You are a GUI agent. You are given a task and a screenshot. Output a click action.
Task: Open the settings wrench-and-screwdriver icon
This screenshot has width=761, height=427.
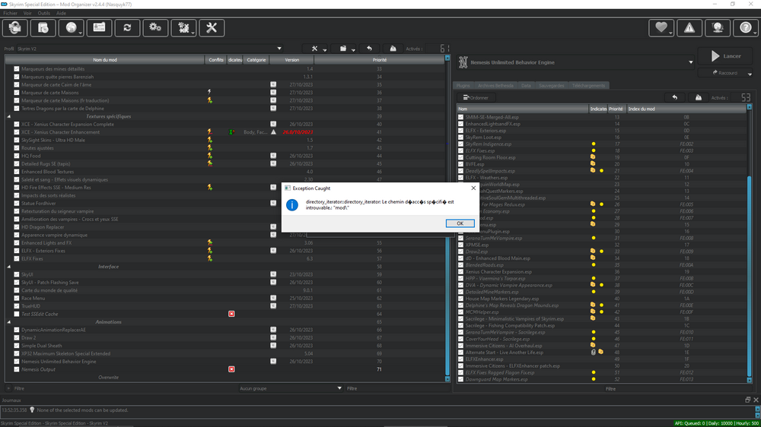click(211, 28)
